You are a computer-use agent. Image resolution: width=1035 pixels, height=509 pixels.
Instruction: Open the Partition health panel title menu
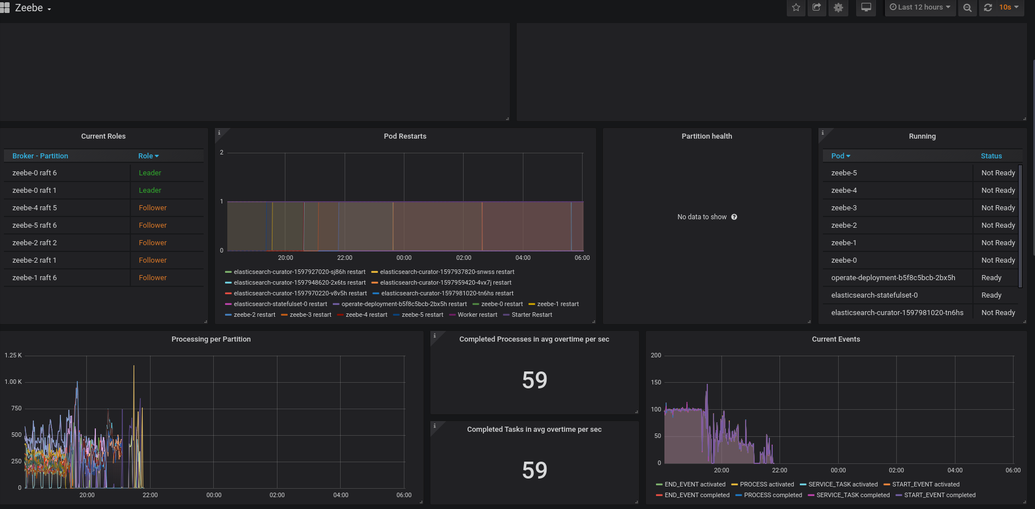pyautogui.click(x=707, y=136)
